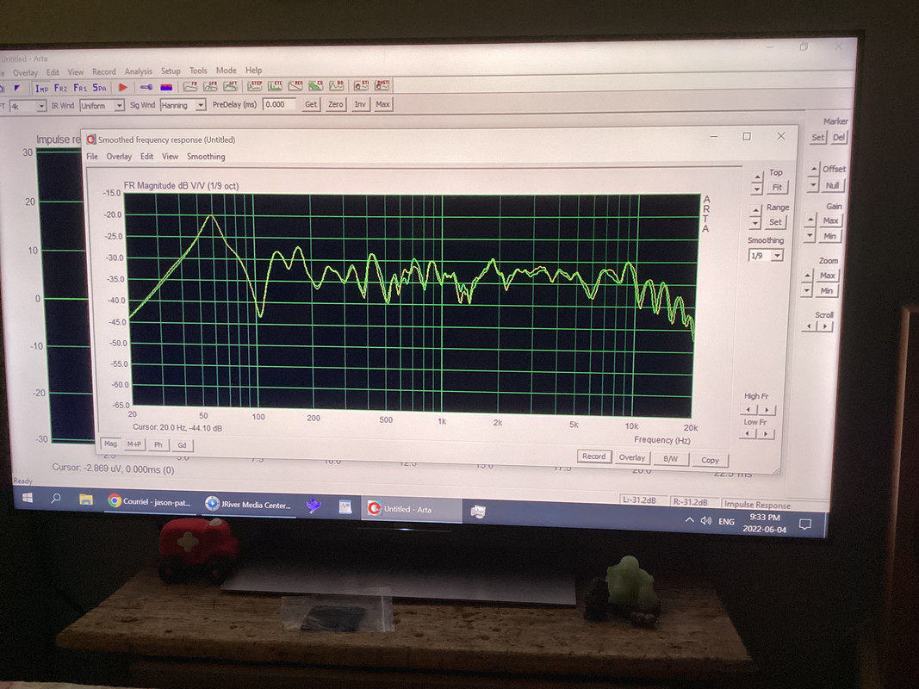The height and width of the screenshot is (689, 919).
Task: Click the Zero predelay button
Action: [x=335, y=104]
